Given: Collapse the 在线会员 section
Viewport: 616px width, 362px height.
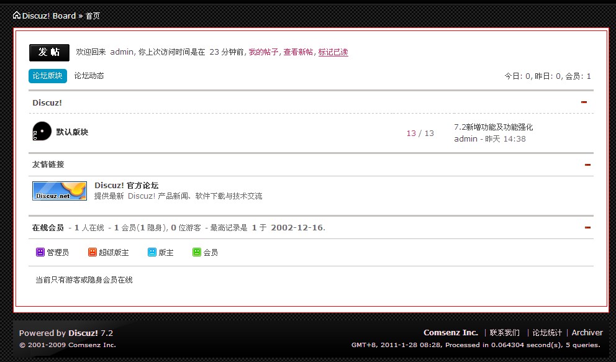Looking at the screenshot, I should click(x=587, y=227).
